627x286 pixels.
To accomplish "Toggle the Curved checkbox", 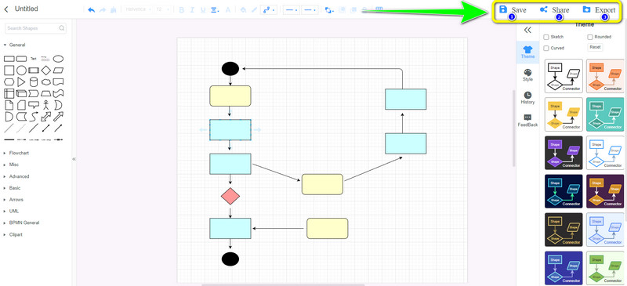I will [x=545, y=49].
